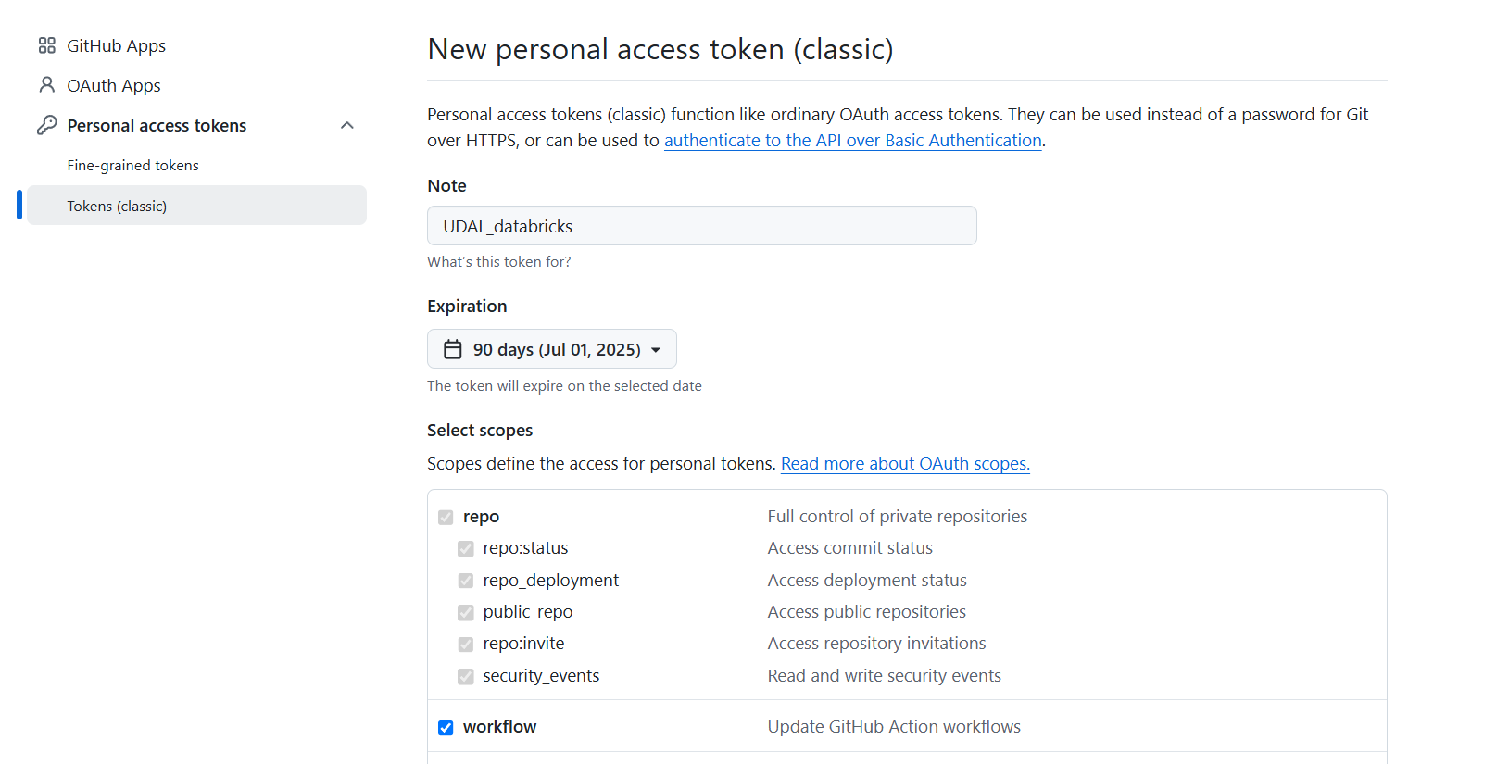1509x764 pixels.
Task: Toggle the public_repo checkbox
Action: tap(466, 613)
